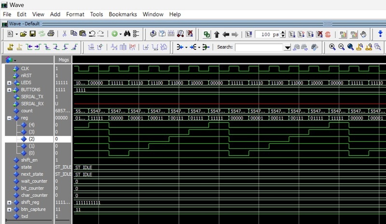Click the Find binoculars icon
Viewport: 386px width, 224px height.
point(127,34)
